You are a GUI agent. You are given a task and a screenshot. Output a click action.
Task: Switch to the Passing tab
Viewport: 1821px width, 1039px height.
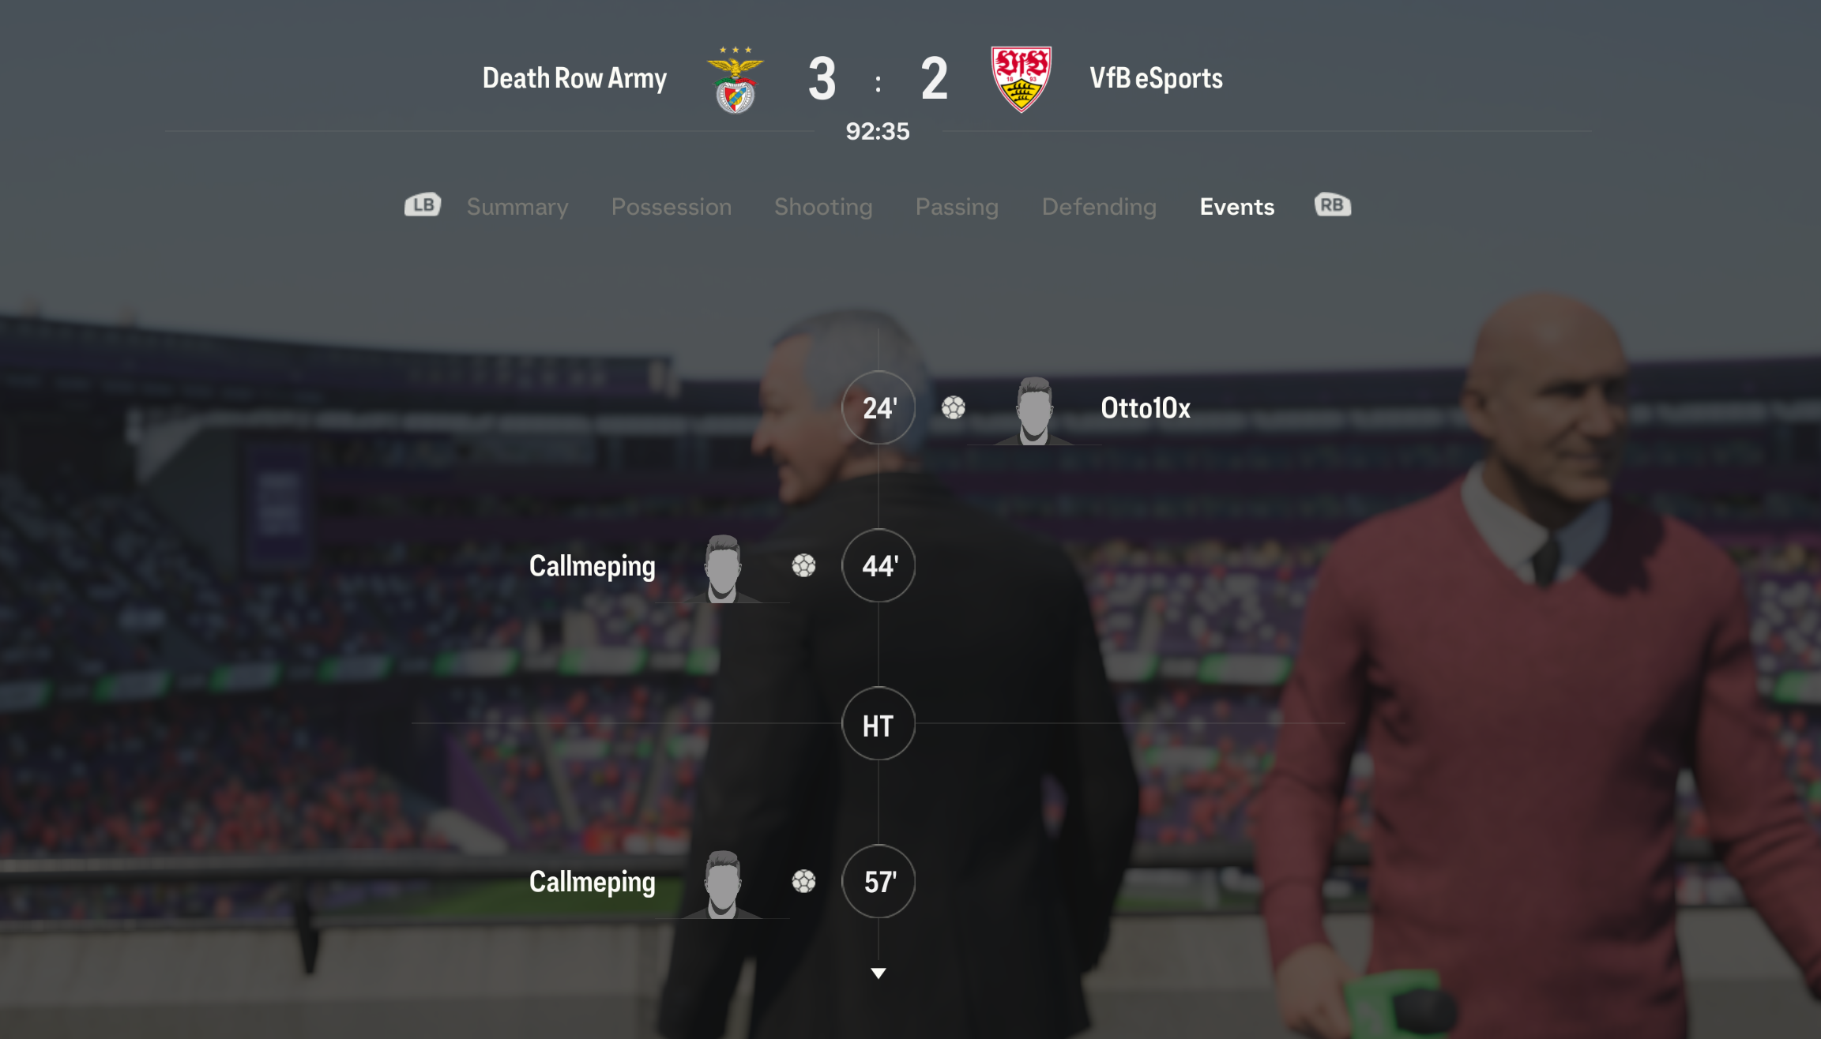click(957, 207)
